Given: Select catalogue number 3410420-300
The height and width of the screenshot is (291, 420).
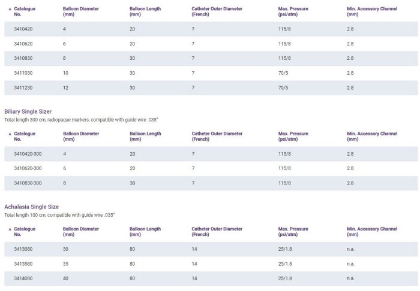Looking at the screenshot, I should coord(28,154).
